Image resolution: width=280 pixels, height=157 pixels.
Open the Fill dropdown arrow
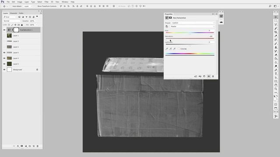tap(36, 25)
